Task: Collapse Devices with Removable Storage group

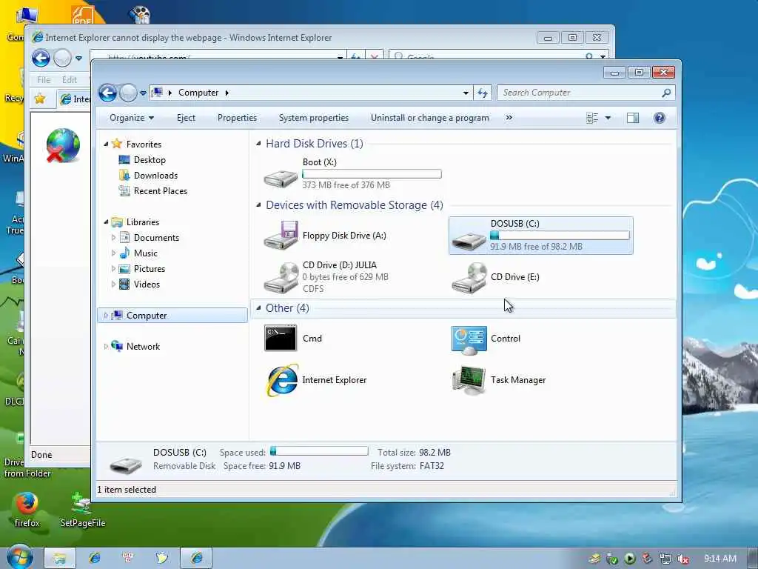Action: click(258, 204)
